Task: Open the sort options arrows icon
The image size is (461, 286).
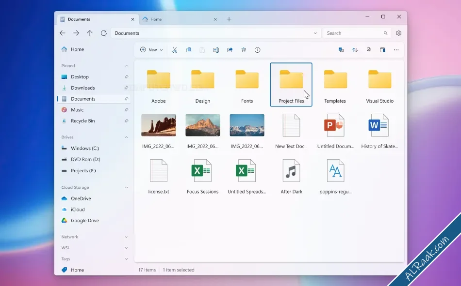Action: 355,50
